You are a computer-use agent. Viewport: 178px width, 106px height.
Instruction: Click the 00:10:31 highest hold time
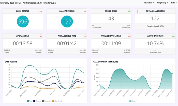83,50
